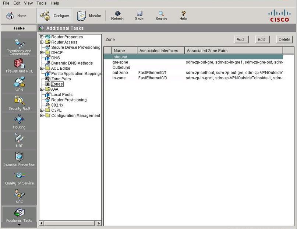This screenshot has height=229, width=297.
Task: Expand the Configuration Management node
Action: click(42, 115)
